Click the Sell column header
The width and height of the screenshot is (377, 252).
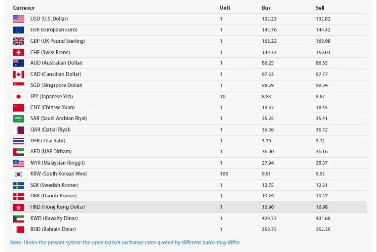tap(320, 8)
